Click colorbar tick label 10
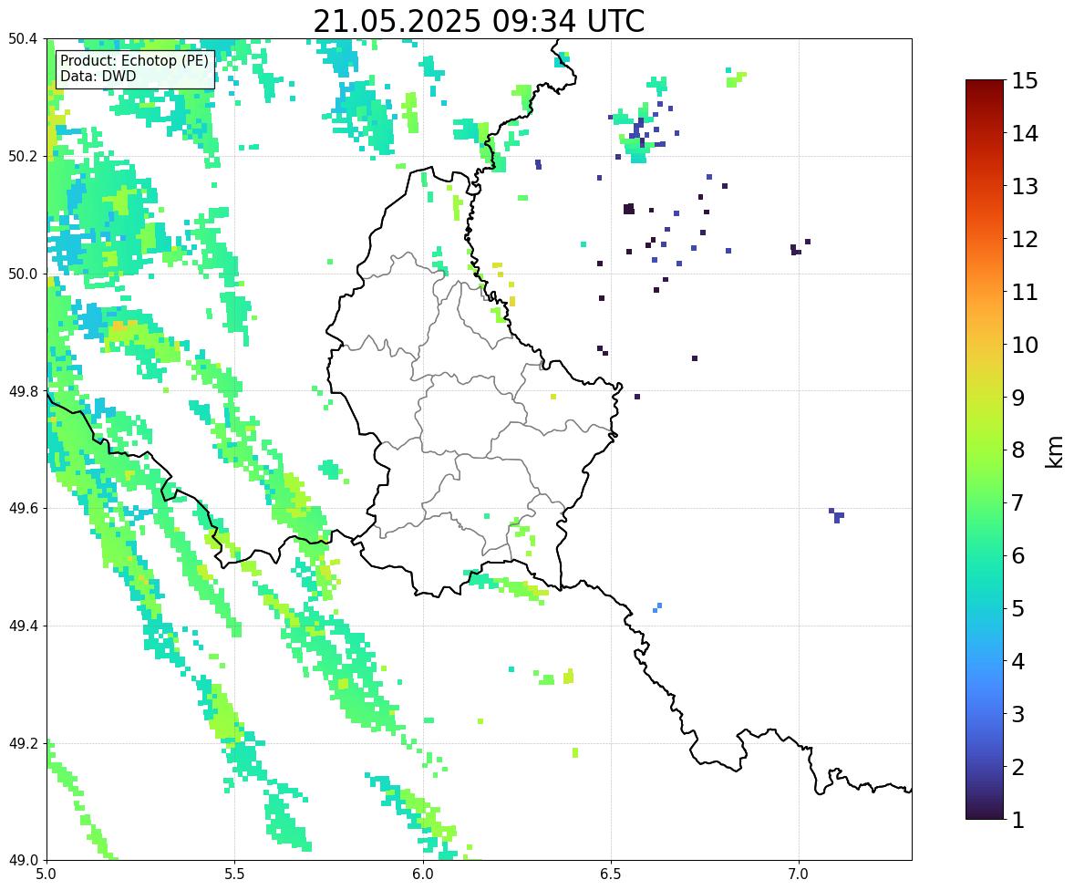Viewport: 1074px width, 890px height. tap(1025, 345)
